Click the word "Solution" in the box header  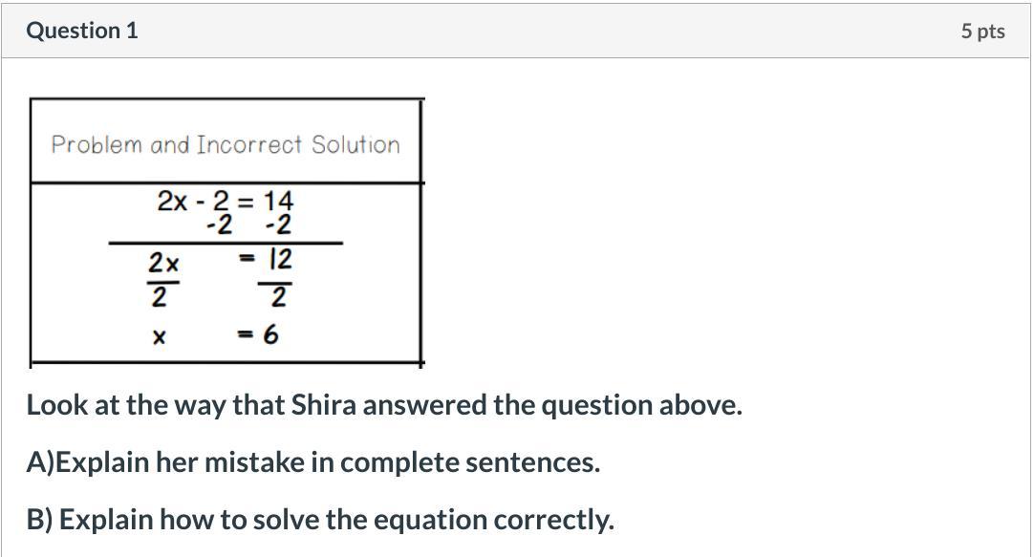click(x=355, y=144)
